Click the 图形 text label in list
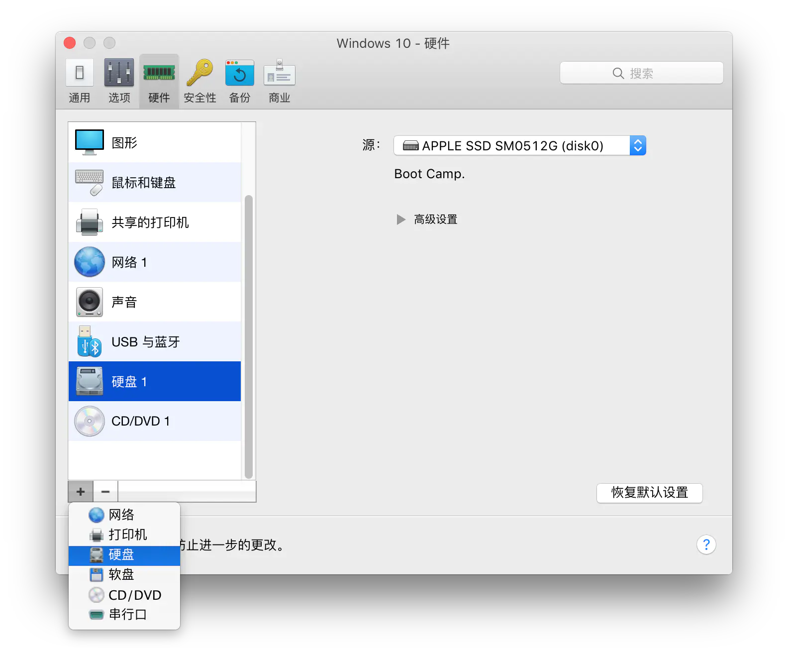 124,143
